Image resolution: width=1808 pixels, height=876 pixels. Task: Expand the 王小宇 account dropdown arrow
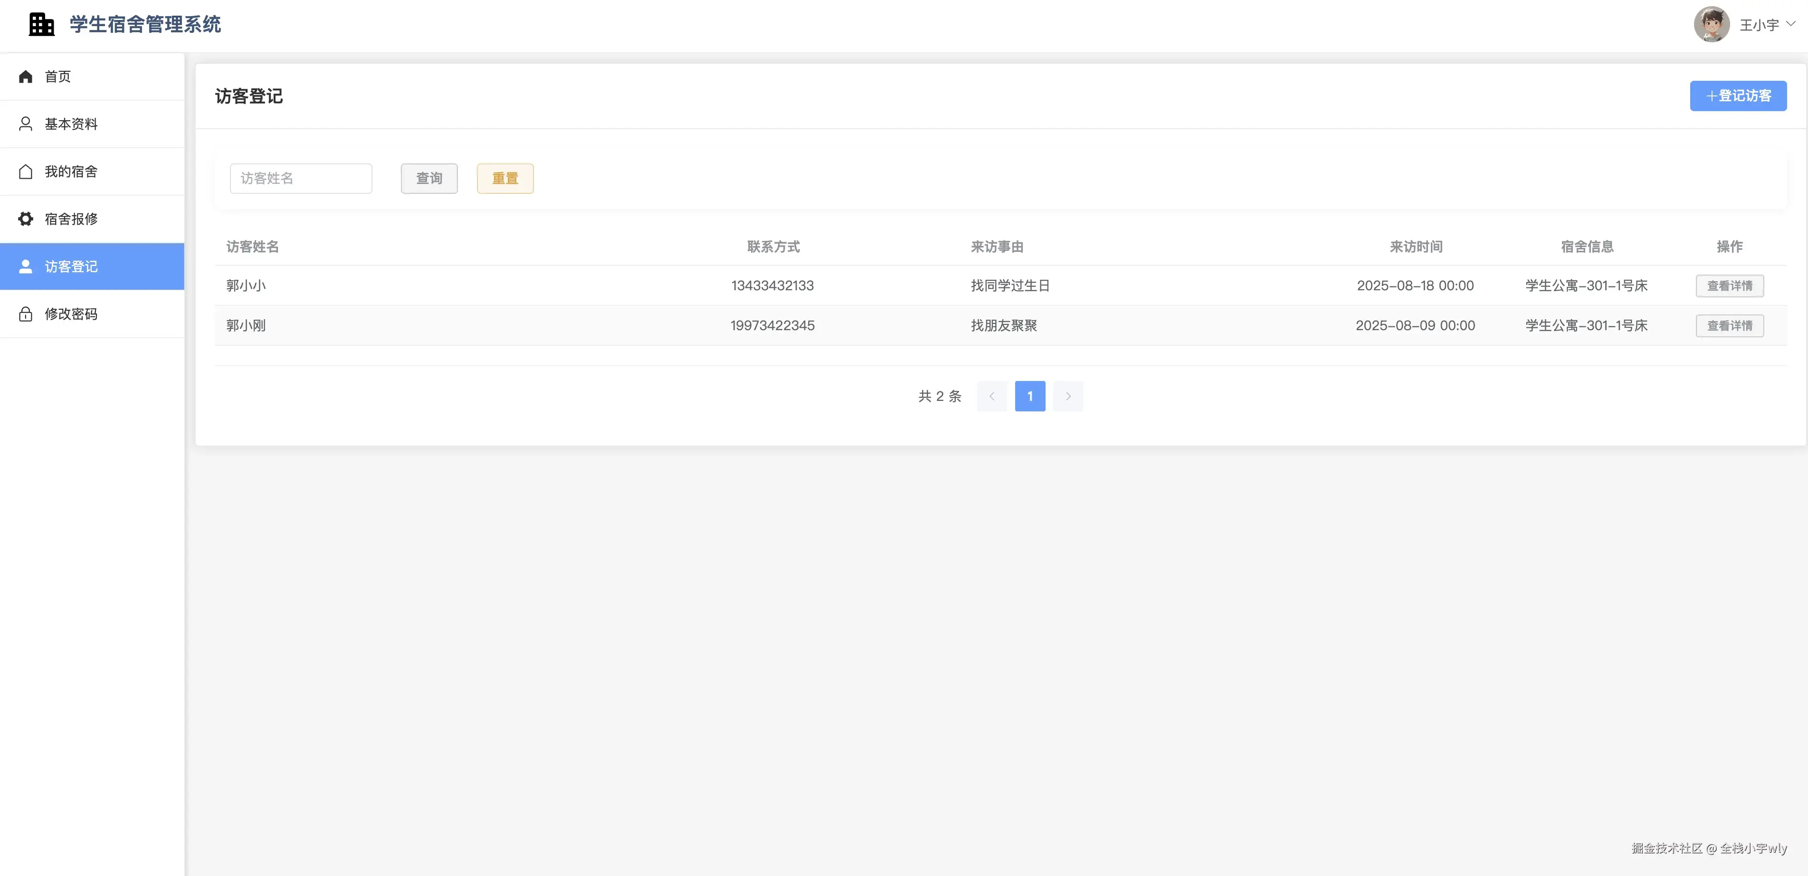pos(1790,24)
